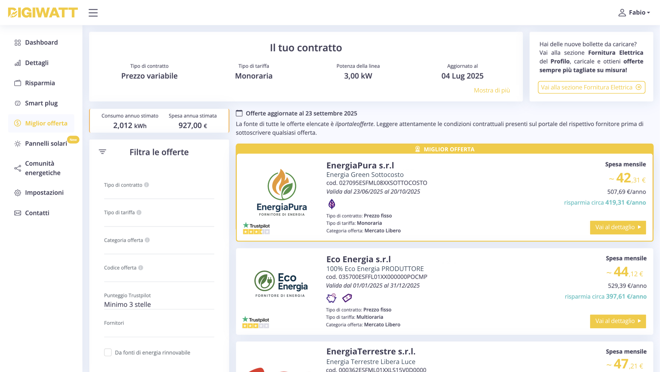Click the hamburger menu icon
The image size is (660, 372).
click(93, 13)
